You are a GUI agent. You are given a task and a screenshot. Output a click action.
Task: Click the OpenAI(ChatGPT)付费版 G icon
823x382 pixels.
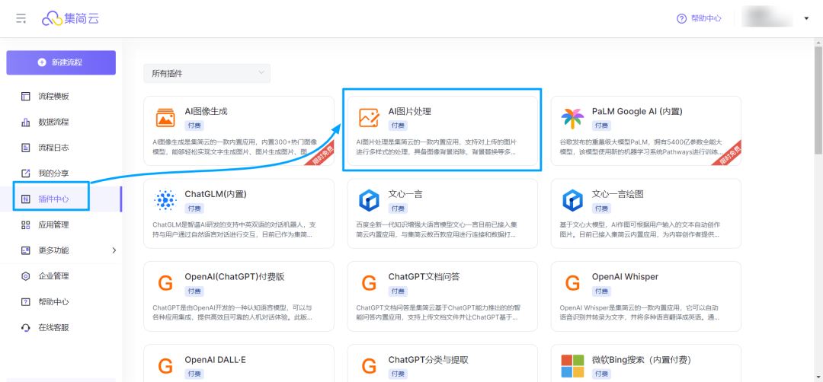click(x=165, y=283)
